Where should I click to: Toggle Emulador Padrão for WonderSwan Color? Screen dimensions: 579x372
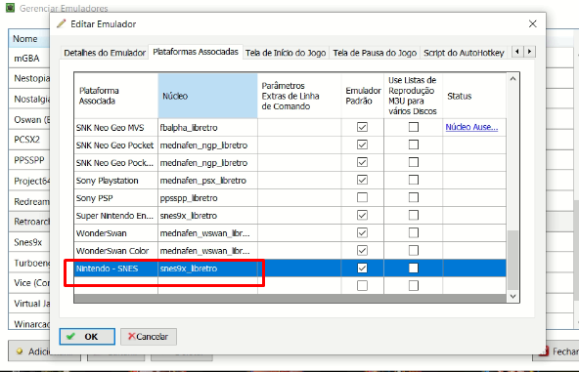coord(362,250)
